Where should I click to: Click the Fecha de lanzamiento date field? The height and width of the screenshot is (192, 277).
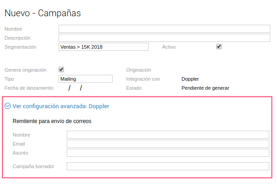(75, 88)
